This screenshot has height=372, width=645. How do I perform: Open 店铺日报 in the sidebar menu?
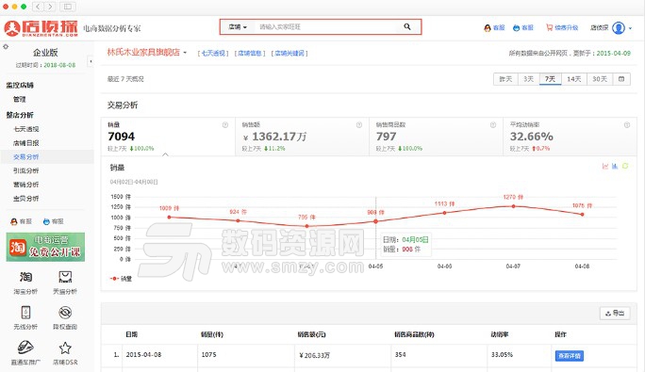25,143
